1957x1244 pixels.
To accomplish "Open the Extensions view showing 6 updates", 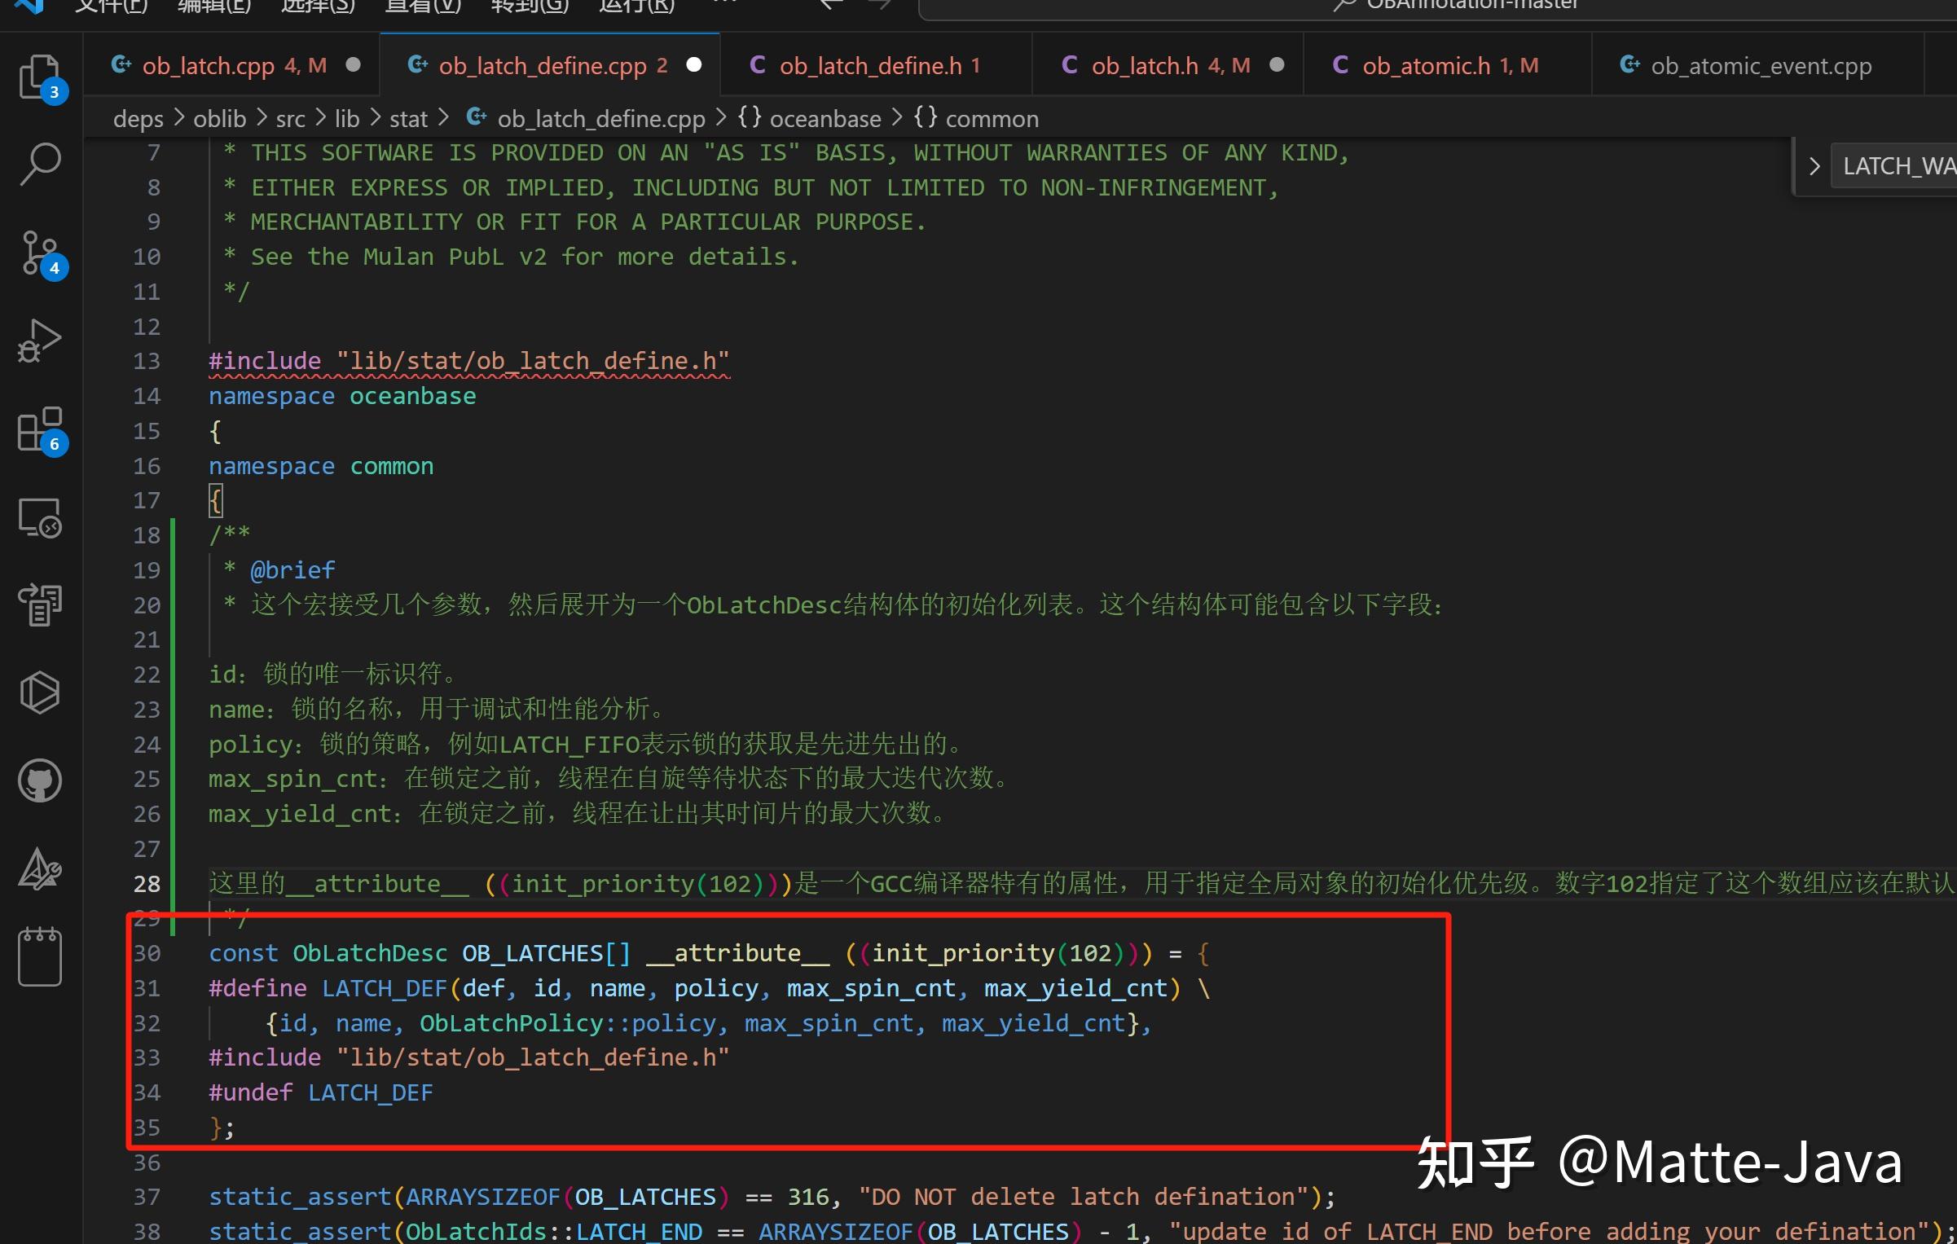I will 40,430.
